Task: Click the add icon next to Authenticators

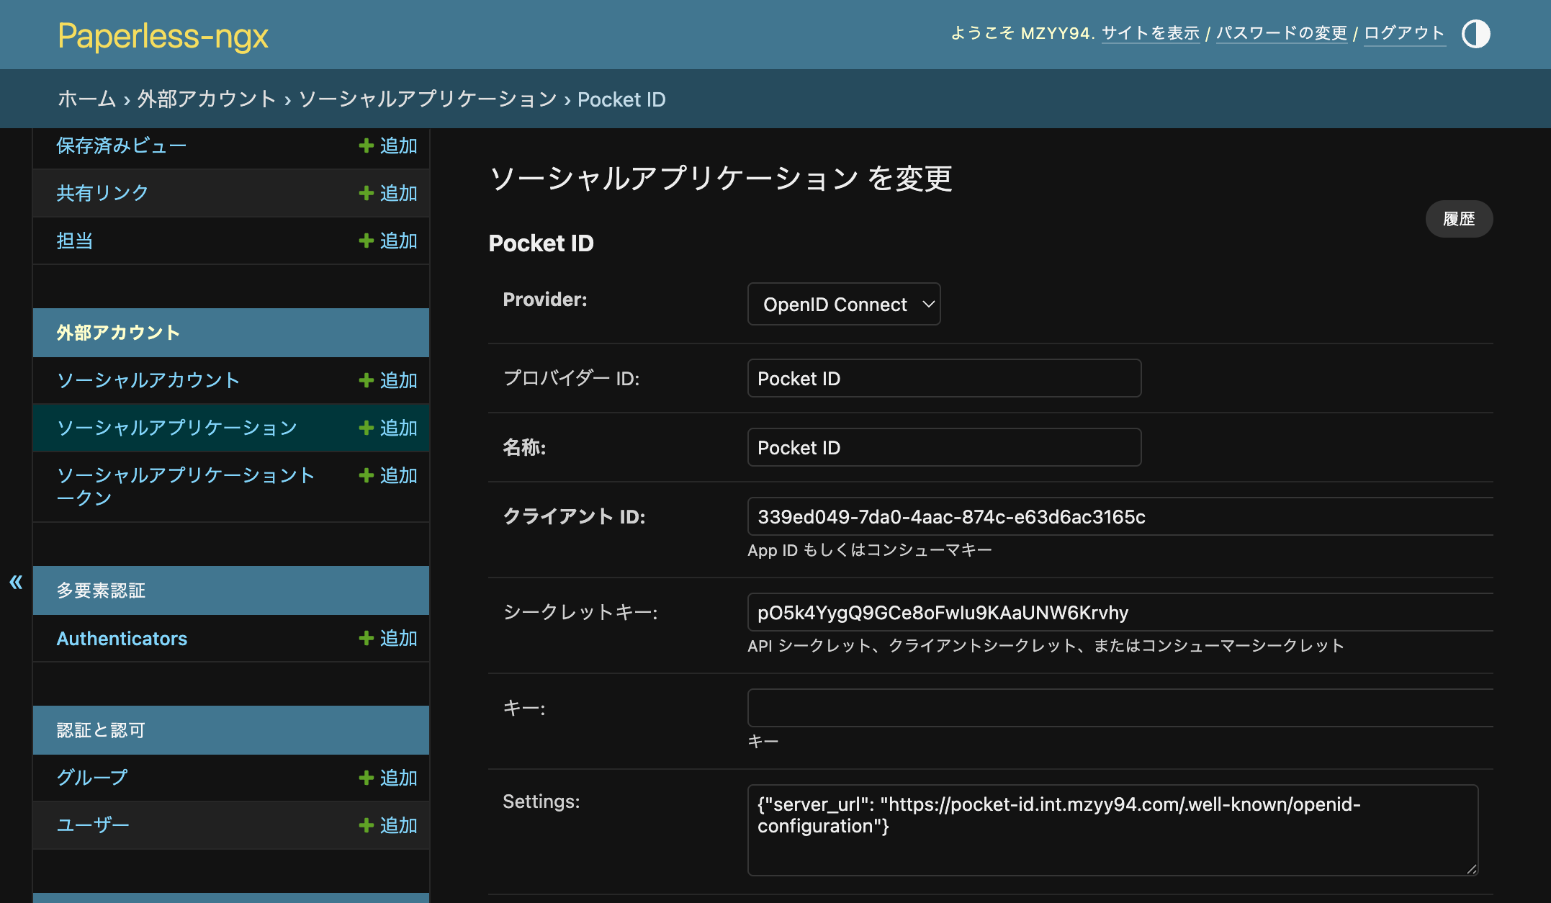Action: [366, 638]
